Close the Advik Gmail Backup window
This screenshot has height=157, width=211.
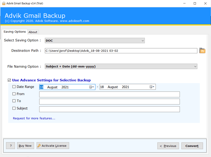click(x=205, y=3)
